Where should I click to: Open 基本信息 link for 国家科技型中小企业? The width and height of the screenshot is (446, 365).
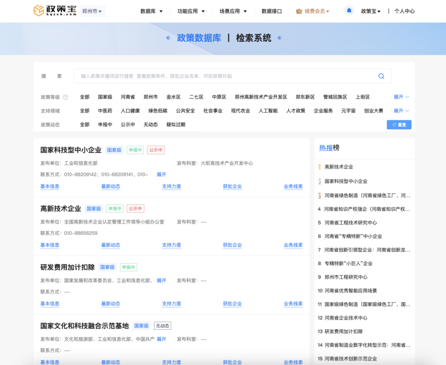tap(50, 187)
